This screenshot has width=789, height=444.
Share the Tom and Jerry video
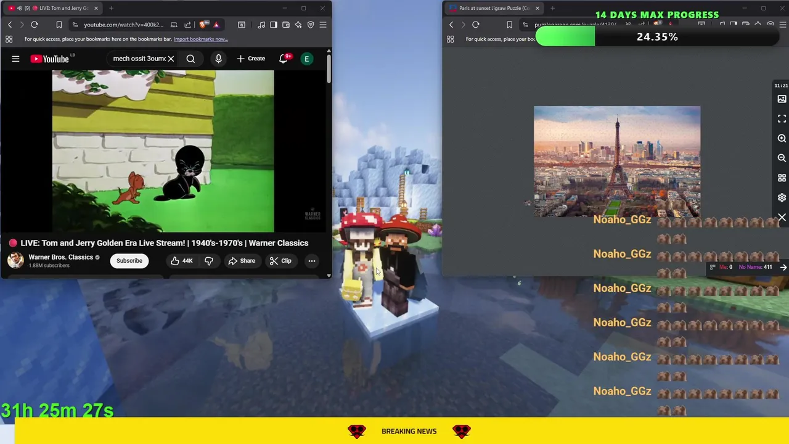242,261
